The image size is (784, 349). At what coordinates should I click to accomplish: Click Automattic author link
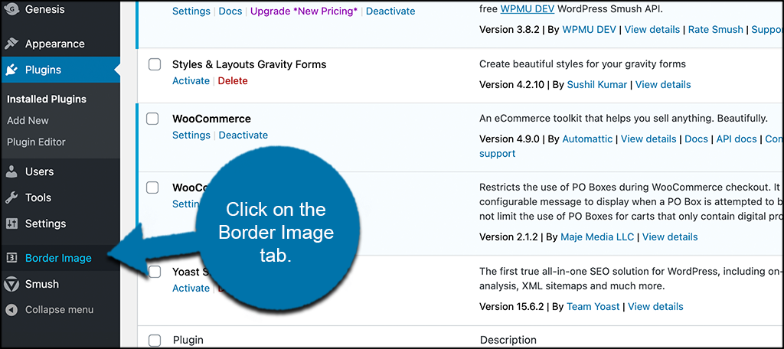pos(587,139)
